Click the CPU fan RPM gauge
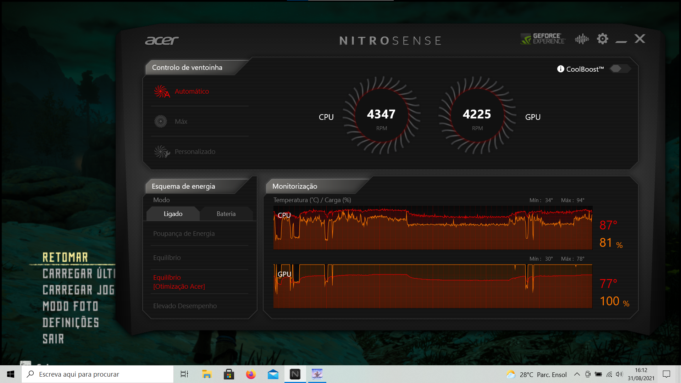The height and width of the screenshot is (383, 681). (x=381, y=115)
